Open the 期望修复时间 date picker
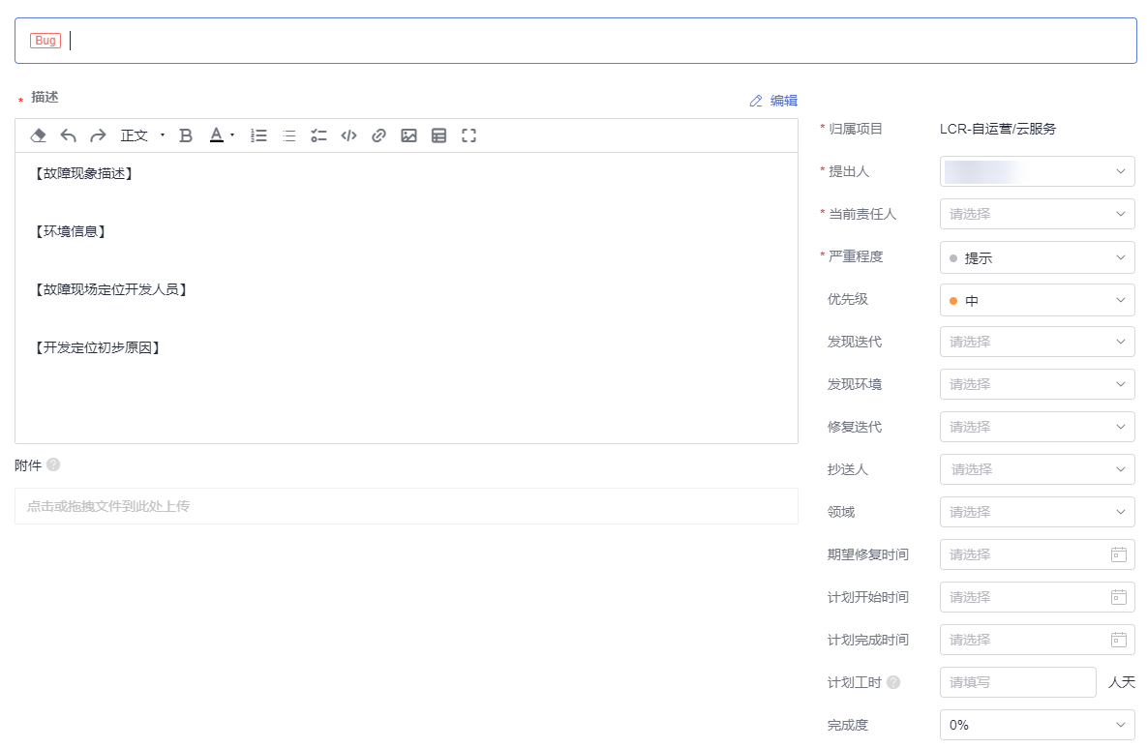 [1037, 555]
